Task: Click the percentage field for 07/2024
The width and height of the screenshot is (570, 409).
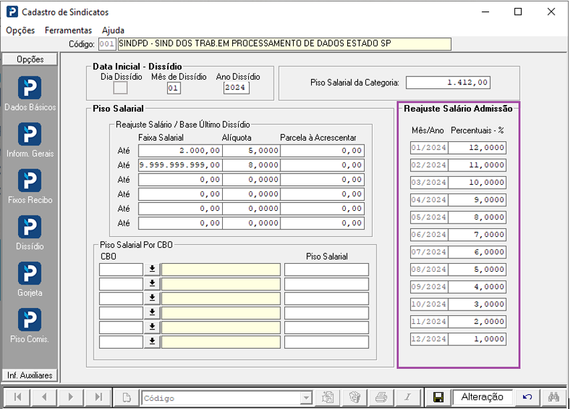Action: pyautogui.click(x=477, y=252)
